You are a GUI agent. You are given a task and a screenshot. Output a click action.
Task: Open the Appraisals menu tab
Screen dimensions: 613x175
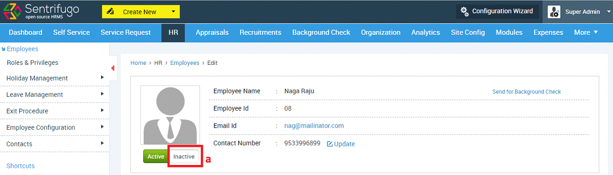tap(212, 32)
